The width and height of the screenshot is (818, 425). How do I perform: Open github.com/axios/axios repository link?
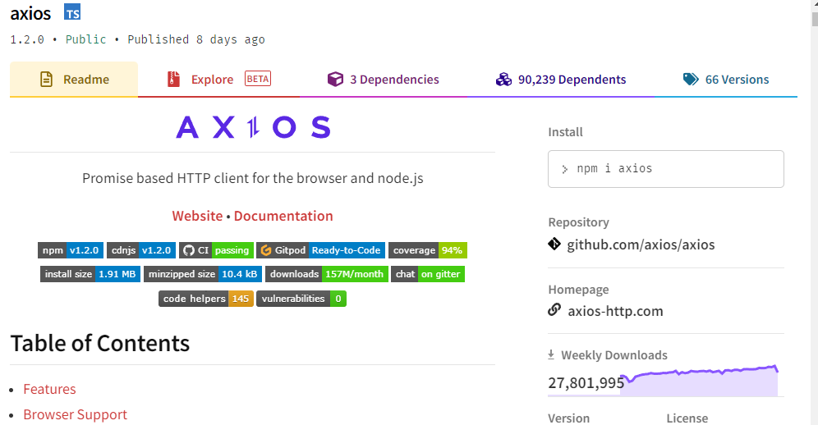(x=641, y=244)
